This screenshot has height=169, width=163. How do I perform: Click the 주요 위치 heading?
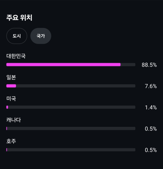pyautogui.click(x=19, y=18)
